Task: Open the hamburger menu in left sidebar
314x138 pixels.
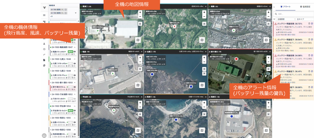Action: (x=44, y=15)
